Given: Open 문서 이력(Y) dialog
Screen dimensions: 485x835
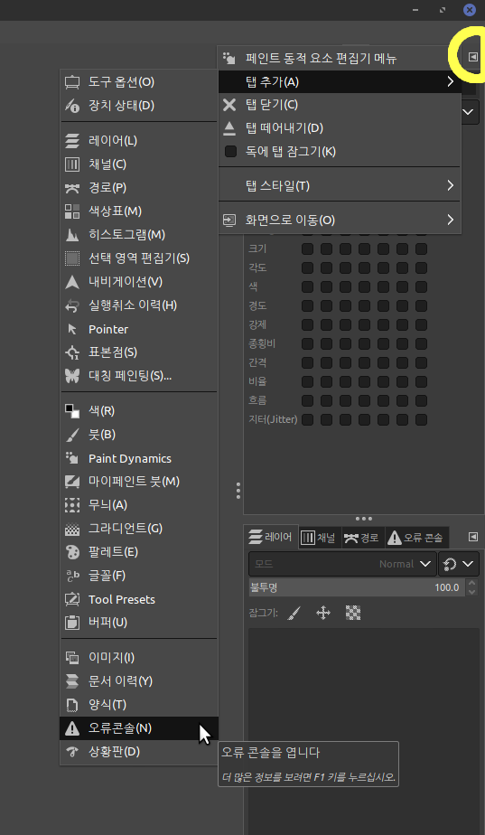Looking at the screenshot, I should click(138, 681).
